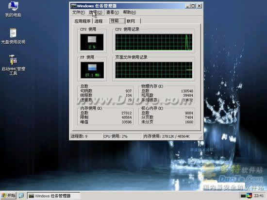Click the CPU 使用 meter gauge
This screenshot has height=200, width=267.
point(92,42)
